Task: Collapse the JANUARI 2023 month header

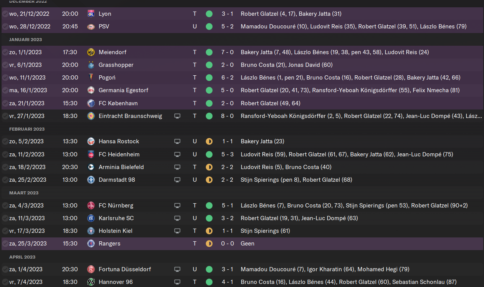Action: 26,40
